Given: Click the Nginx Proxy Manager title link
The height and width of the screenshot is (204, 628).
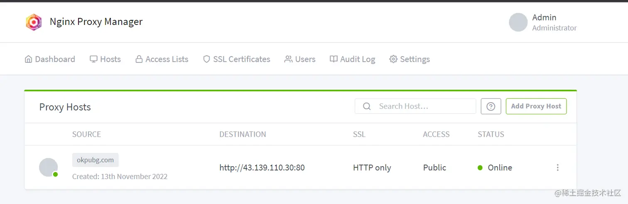Looking at the screenshot, I should [x=96, y=22].
